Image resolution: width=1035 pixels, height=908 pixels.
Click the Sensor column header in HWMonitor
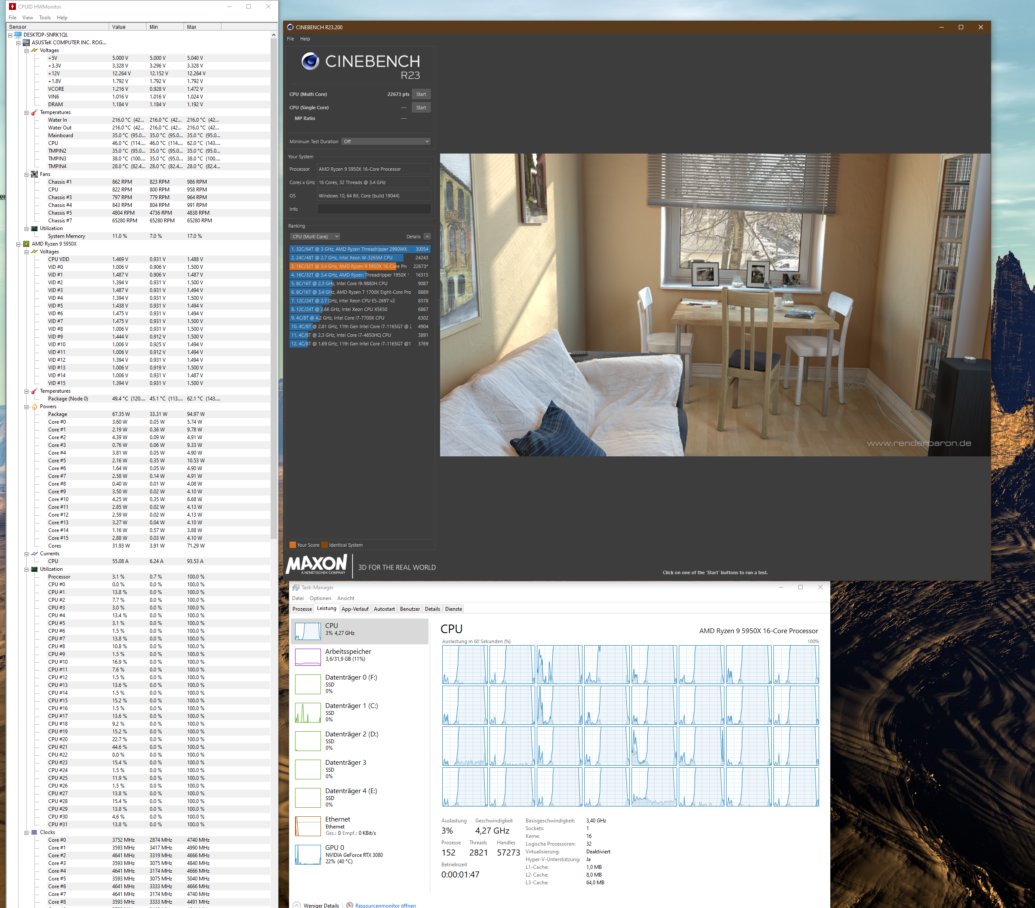58,27
